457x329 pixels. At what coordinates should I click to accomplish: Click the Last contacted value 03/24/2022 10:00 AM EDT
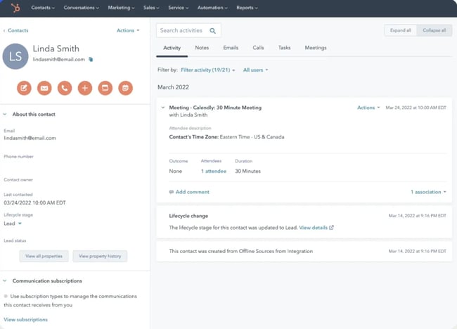[34, 203]
